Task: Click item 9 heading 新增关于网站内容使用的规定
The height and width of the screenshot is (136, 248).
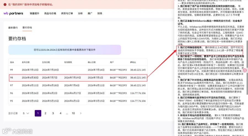Action: 195,115
